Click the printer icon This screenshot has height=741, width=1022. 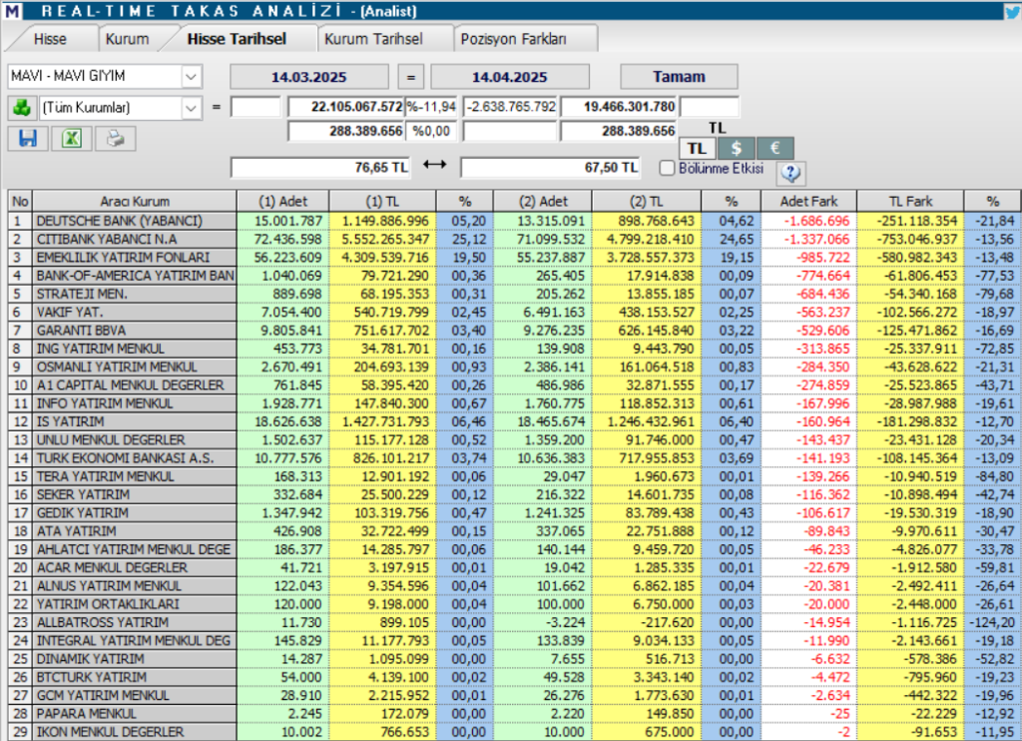(116, 139)
